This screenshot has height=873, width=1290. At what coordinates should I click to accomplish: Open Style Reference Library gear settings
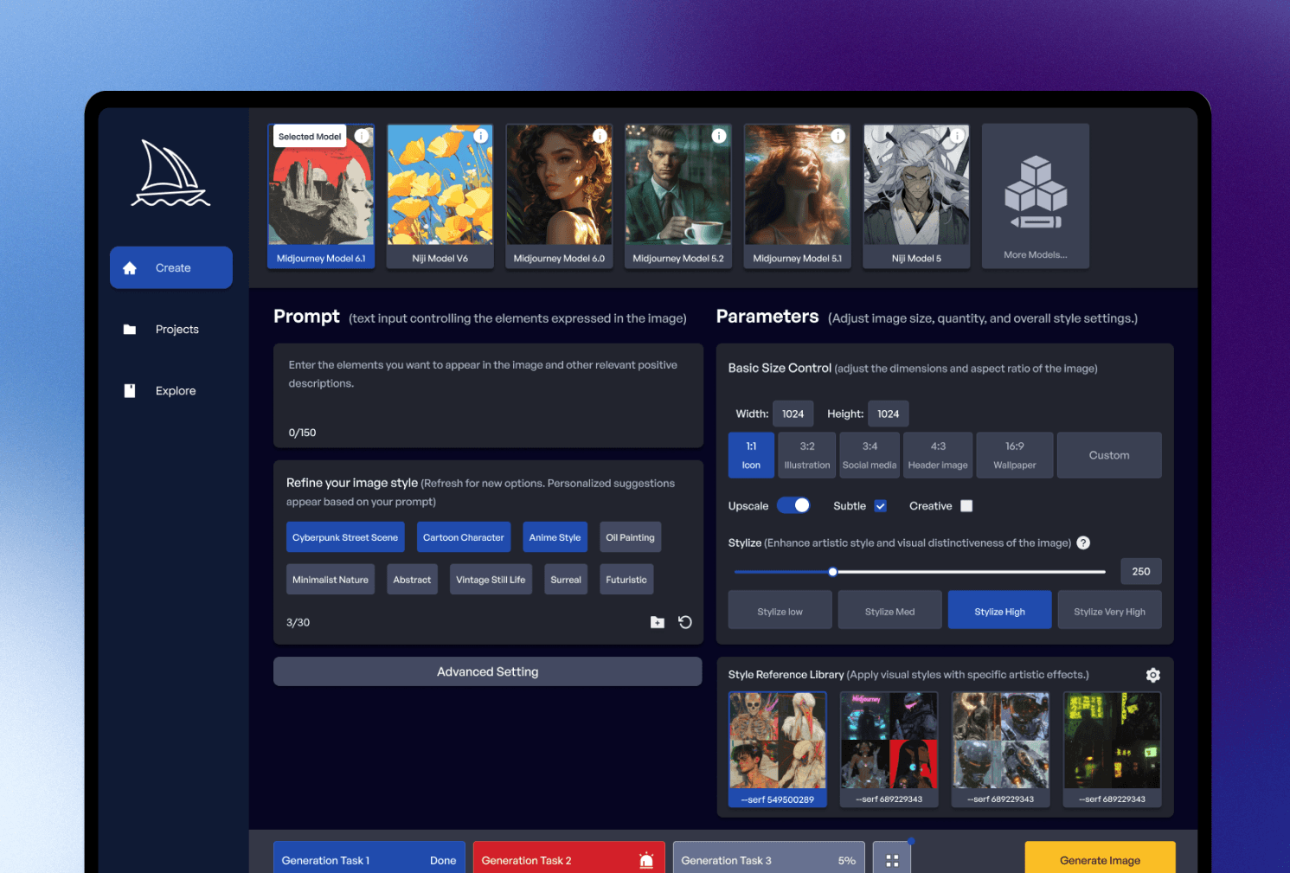(1153, 675)
